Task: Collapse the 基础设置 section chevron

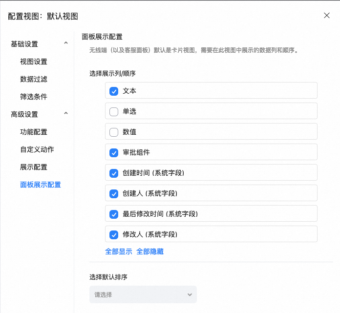Action: coord(66,43)
